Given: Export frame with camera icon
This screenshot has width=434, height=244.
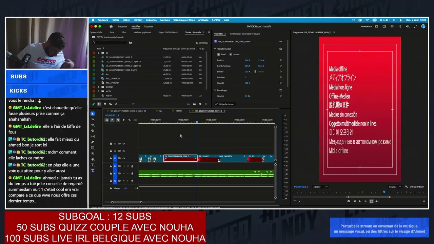Looking at the screenshot, I should (x=349, y=201).
